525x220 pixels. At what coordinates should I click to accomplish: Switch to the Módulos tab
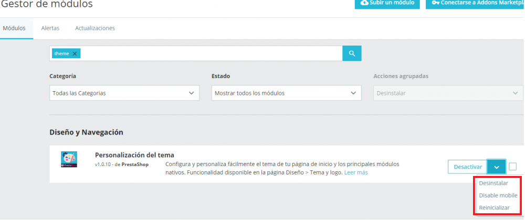(14, 28)
